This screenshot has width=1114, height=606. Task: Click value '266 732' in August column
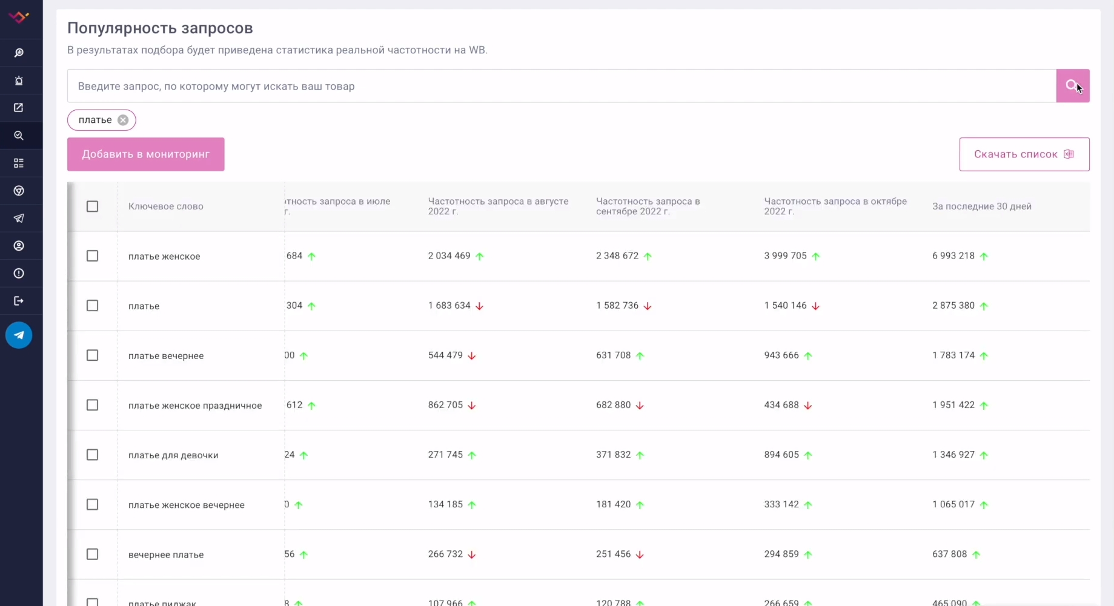tap(445, 554)
